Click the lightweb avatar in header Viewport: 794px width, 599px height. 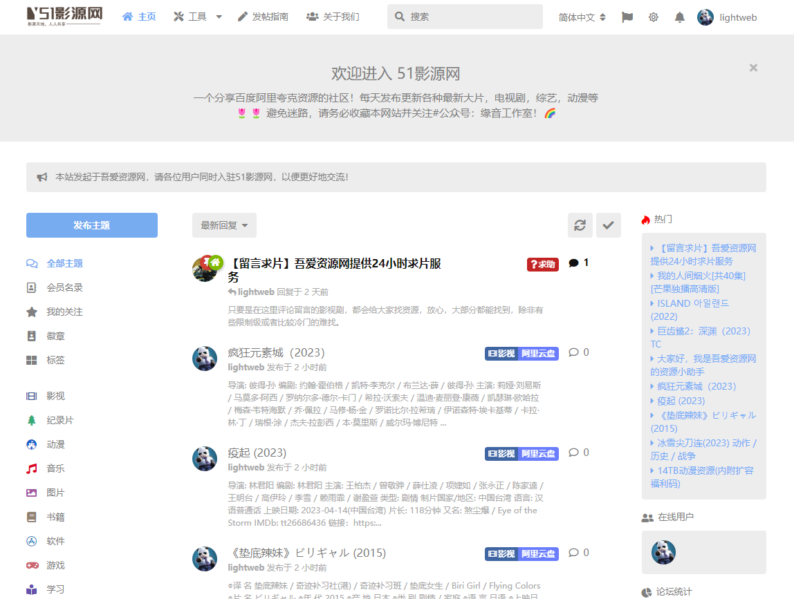[705, 17]
